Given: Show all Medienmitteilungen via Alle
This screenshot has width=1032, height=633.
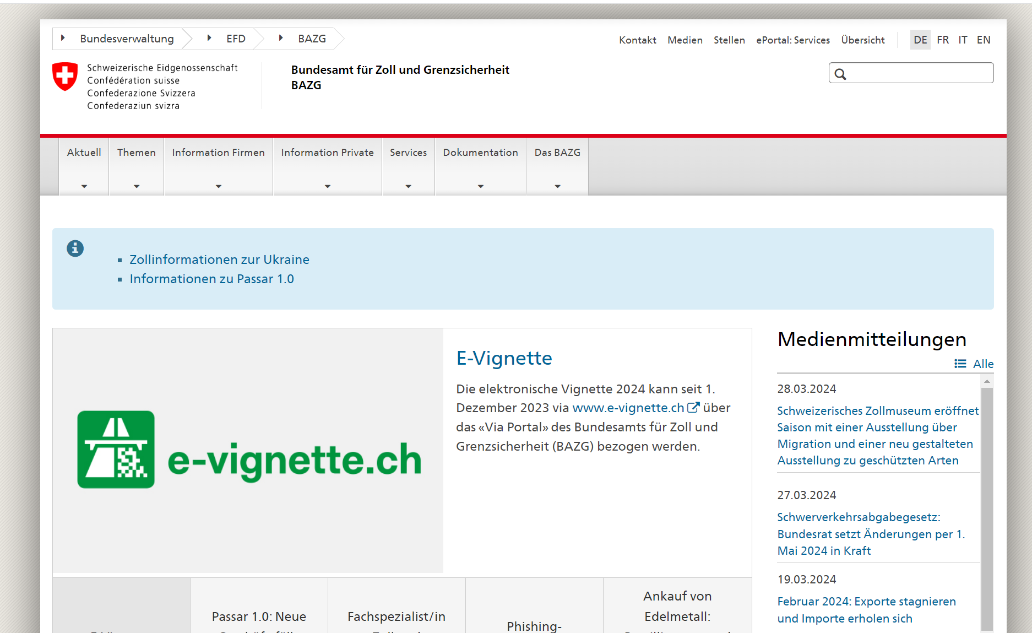Looking at the screenshot, I should point(983,364).
